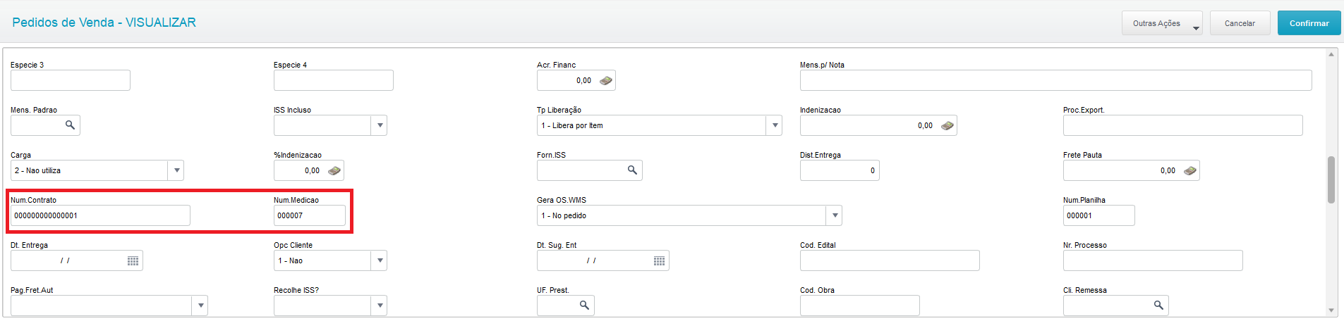Expand the Gera OS.WMS dropdown
The height and width of the screenshot is (321, 1344).
pos(835,215)
